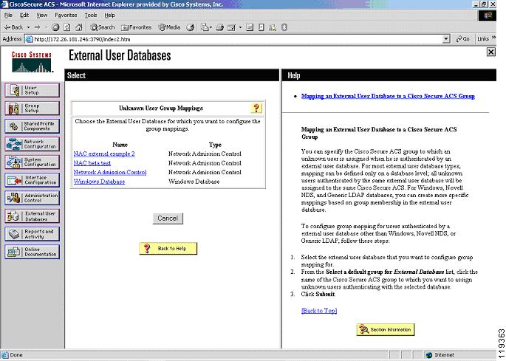This screenshot has width=506, height=361.
Task: Click the Go button
Action: coord(462,39)
